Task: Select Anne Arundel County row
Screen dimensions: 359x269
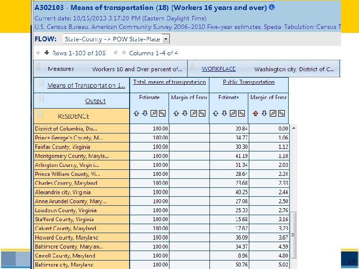Action: 81,201
